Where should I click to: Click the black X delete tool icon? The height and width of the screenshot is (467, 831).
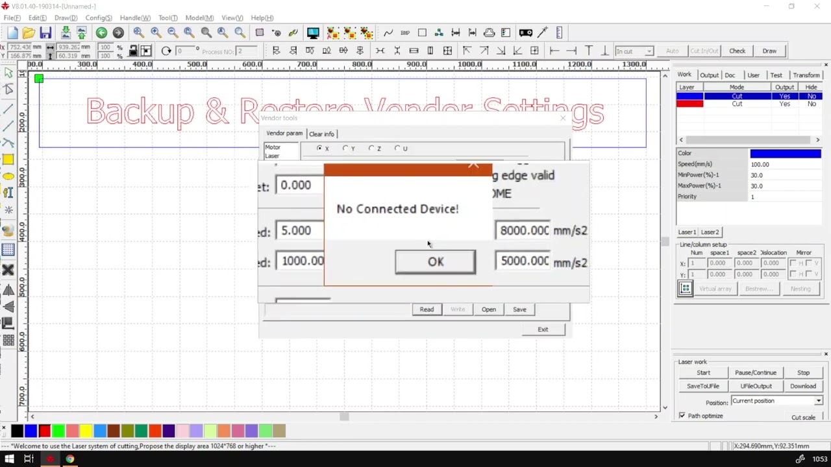(x=8, y=270)
